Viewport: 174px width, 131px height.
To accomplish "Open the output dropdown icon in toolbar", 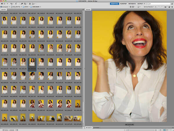I will [33, 4].
